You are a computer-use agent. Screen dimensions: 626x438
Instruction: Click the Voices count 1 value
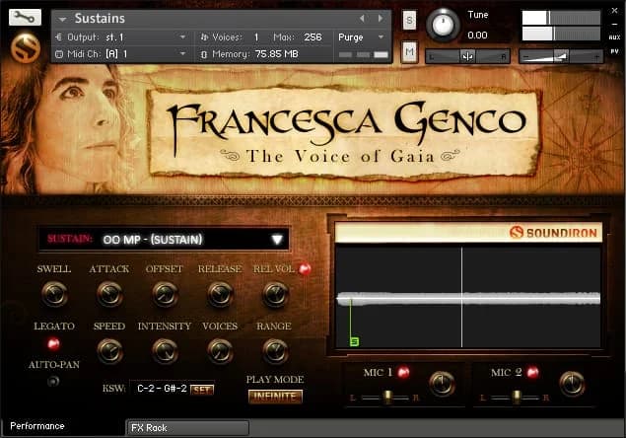coord(256,37)
